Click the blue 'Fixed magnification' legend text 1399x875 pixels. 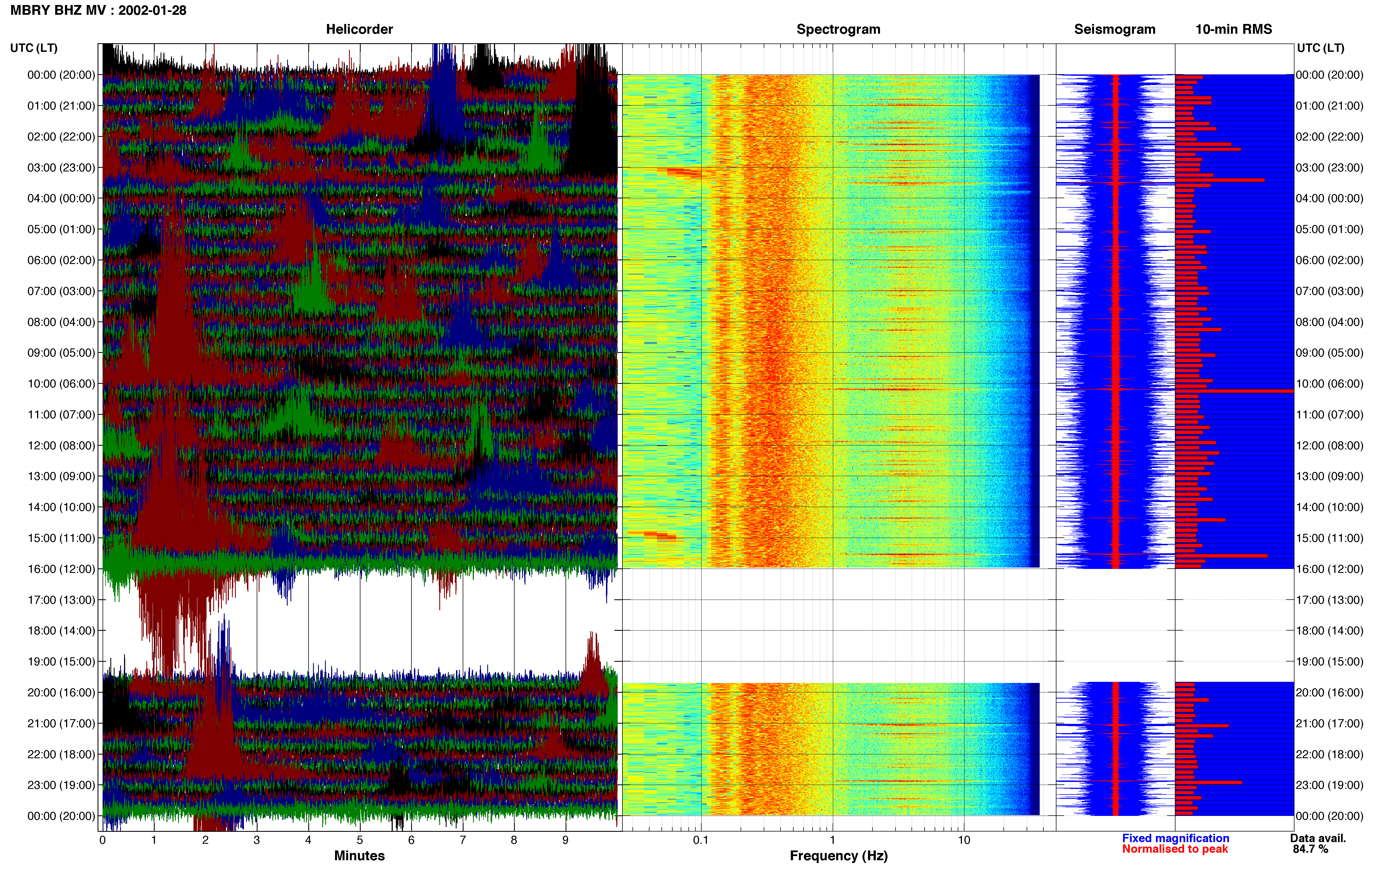[x=1175, y=838]
